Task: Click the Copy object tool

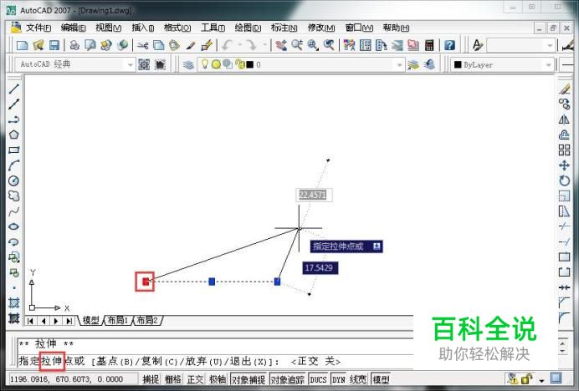Action: (564, 104)
